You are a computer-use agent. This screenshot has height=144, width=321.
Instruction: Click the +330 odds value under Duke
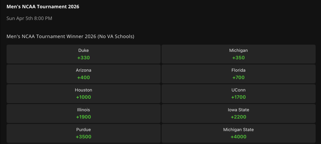pos(84,58)
